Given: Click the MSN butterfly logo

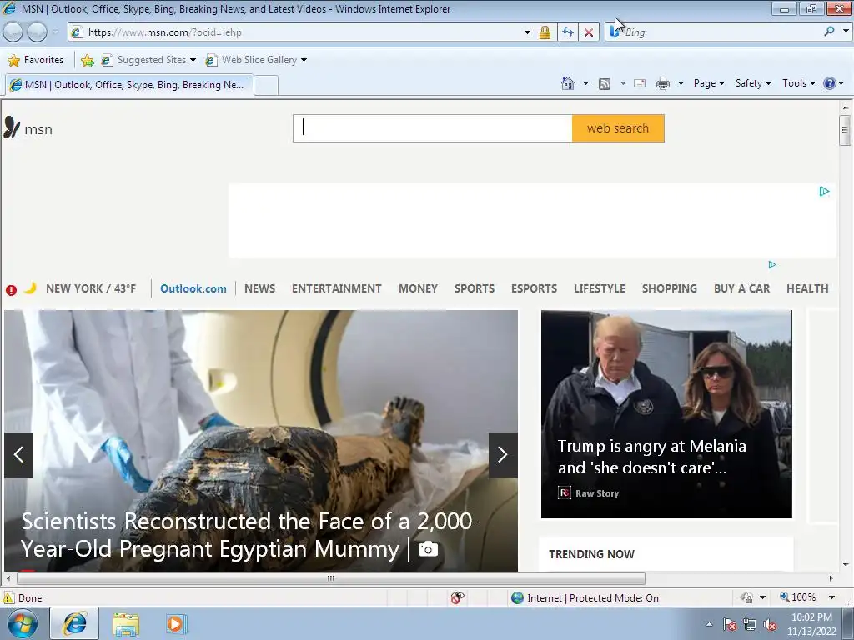Looking at the screenshot, I should [12, 127].
